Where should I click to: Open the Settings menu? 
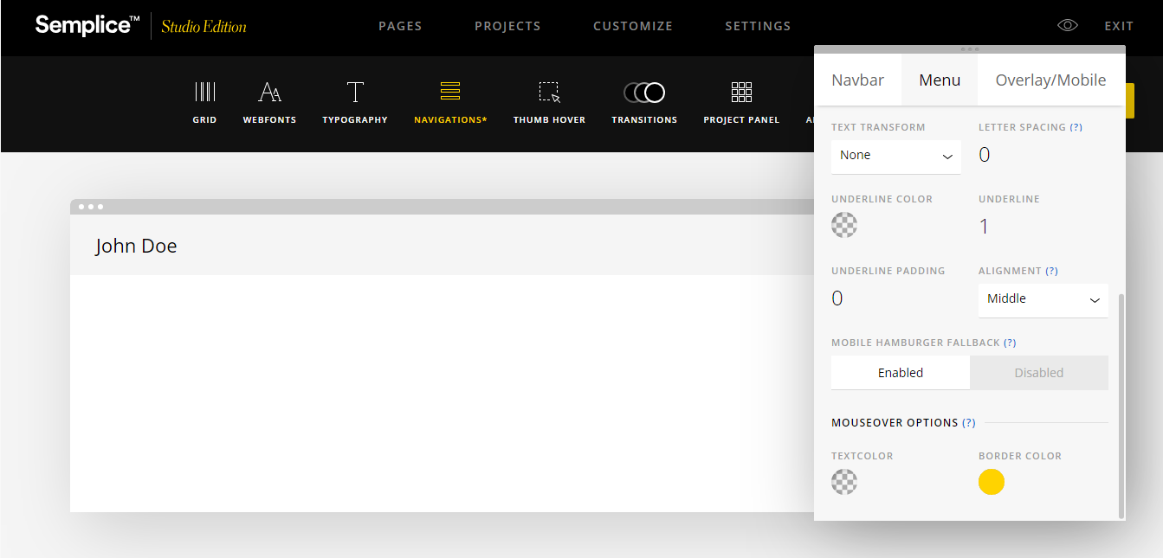[x=758, y=26]
